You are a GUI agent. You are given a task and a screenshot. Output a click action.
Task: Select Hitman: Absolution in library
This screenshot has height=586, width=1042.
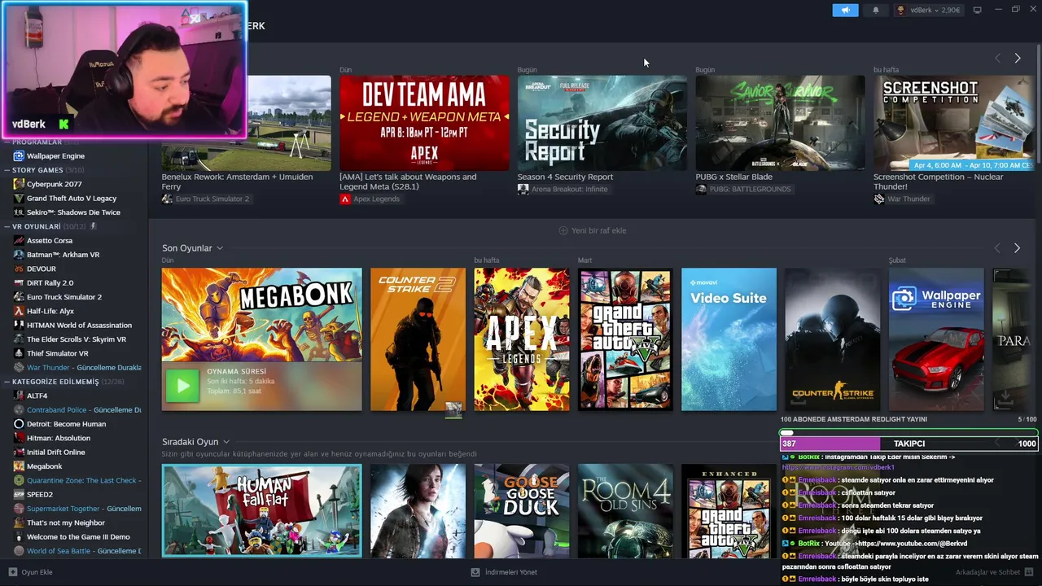pyautogui.click(x=59, y=438)
